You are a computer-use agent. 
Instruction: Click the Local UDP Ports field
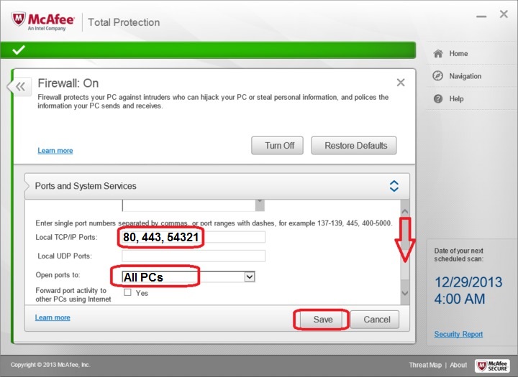click(194, 256)
